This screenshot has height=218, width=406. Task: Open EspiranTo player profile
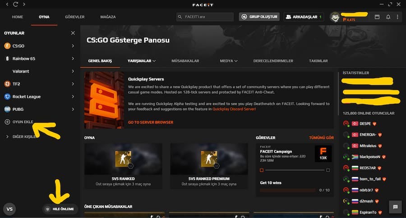pos(368,212)
